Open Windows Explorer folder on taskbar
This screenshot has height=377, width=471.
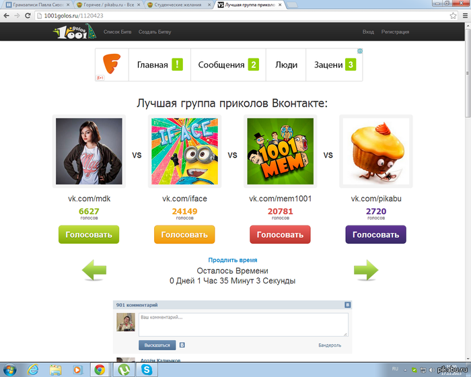56,370
